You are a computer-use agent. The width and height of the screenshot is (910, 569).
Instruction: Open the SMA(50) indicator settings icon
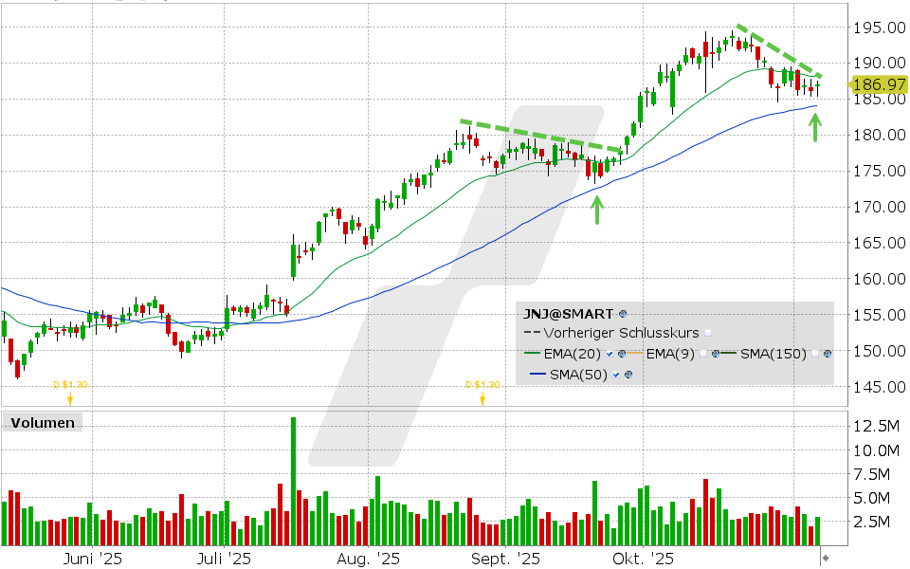628,374
